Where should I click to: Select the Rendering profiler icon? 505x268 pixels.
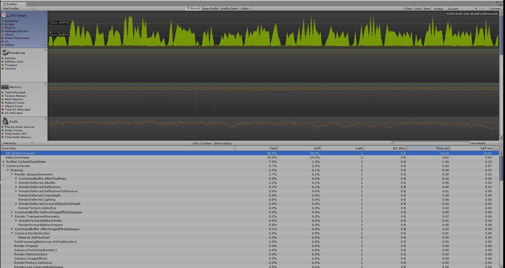point(5,52)
